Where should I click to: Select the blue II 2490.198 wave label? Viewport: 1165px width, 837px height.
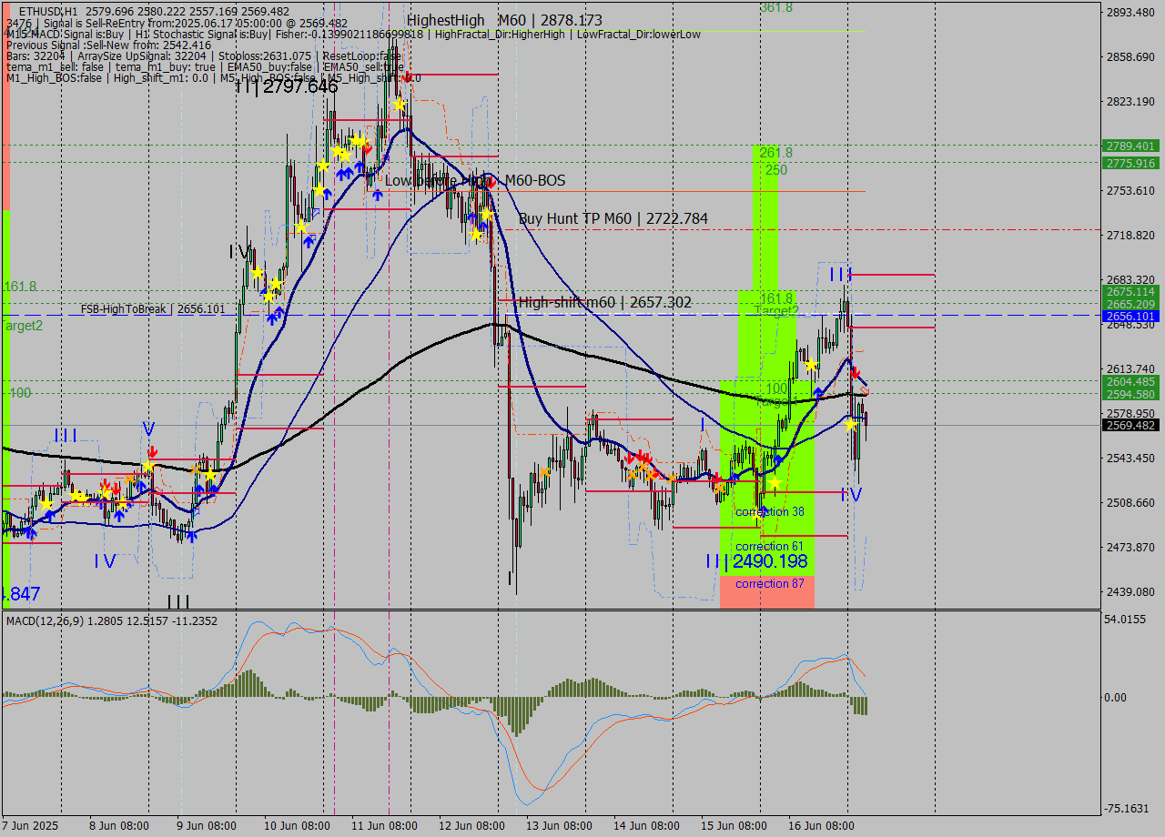pos(756,562)
